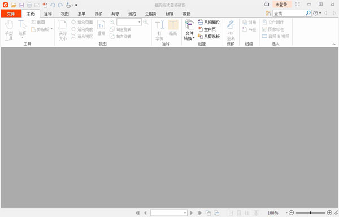339x217 pixels.
Task: Click 适合宽度 fit width
Action: pos(82,29)
